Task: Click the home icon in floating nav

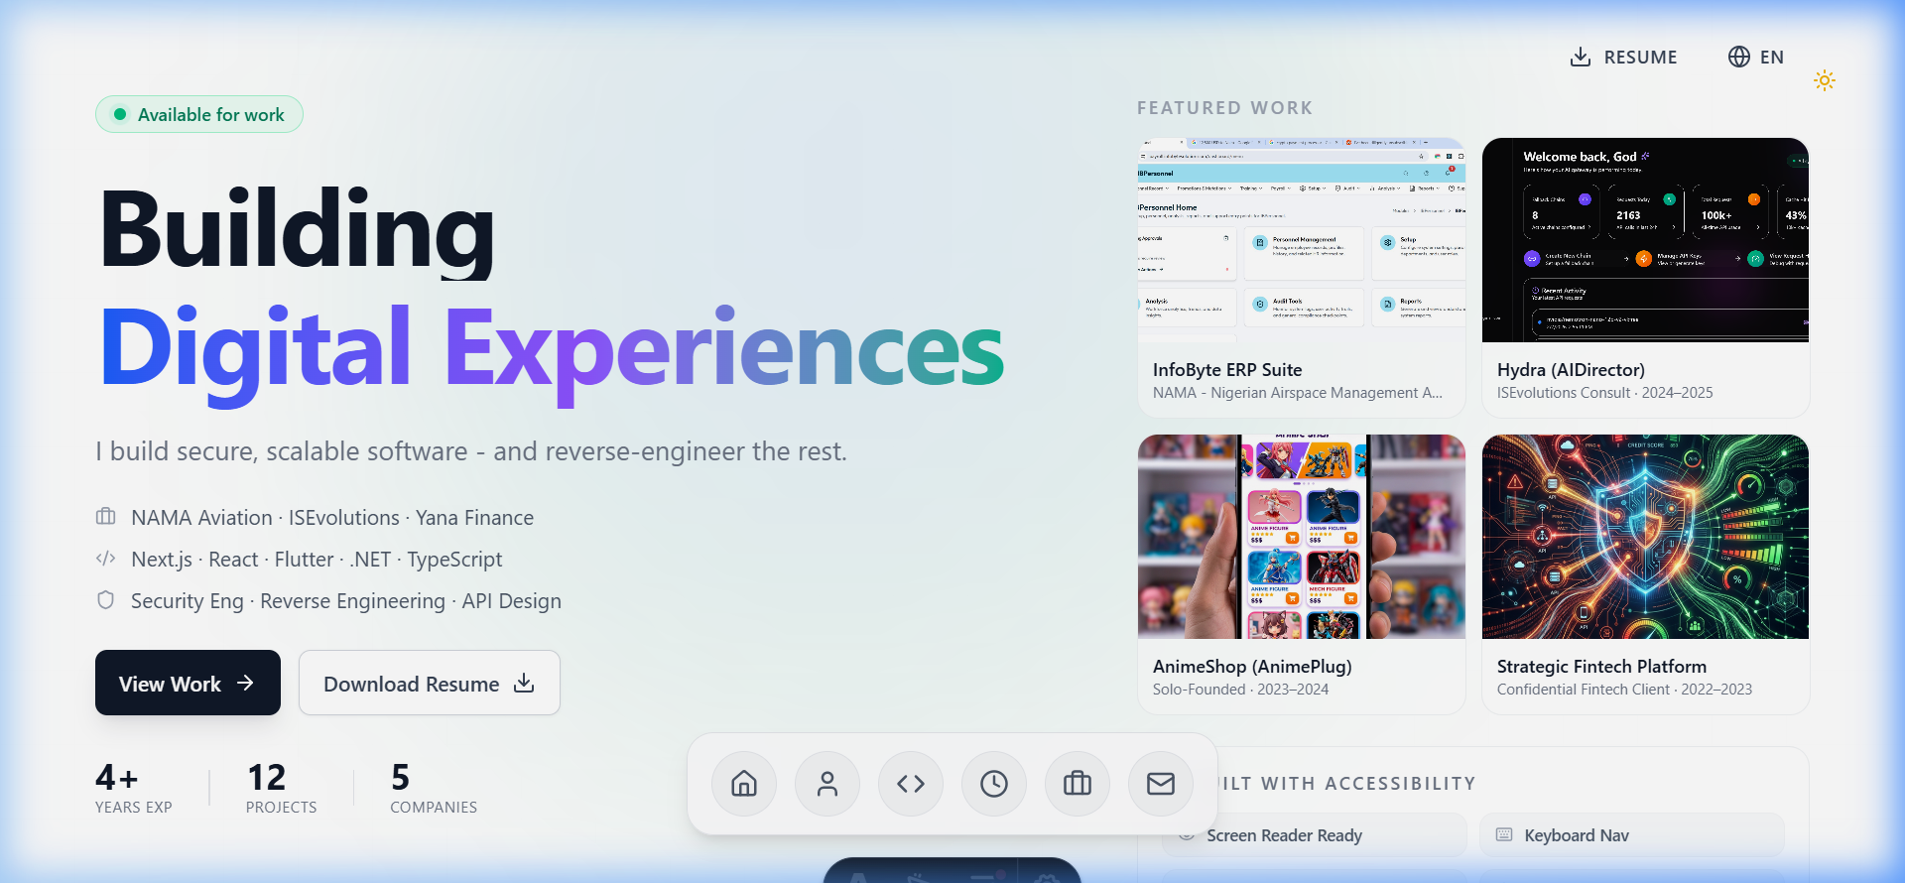Action: [744, 784]
